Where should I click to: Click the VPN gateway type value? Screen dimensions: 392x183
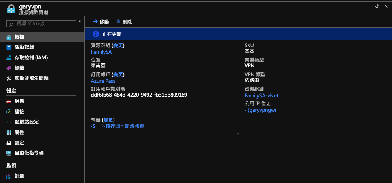coord(250,66)
